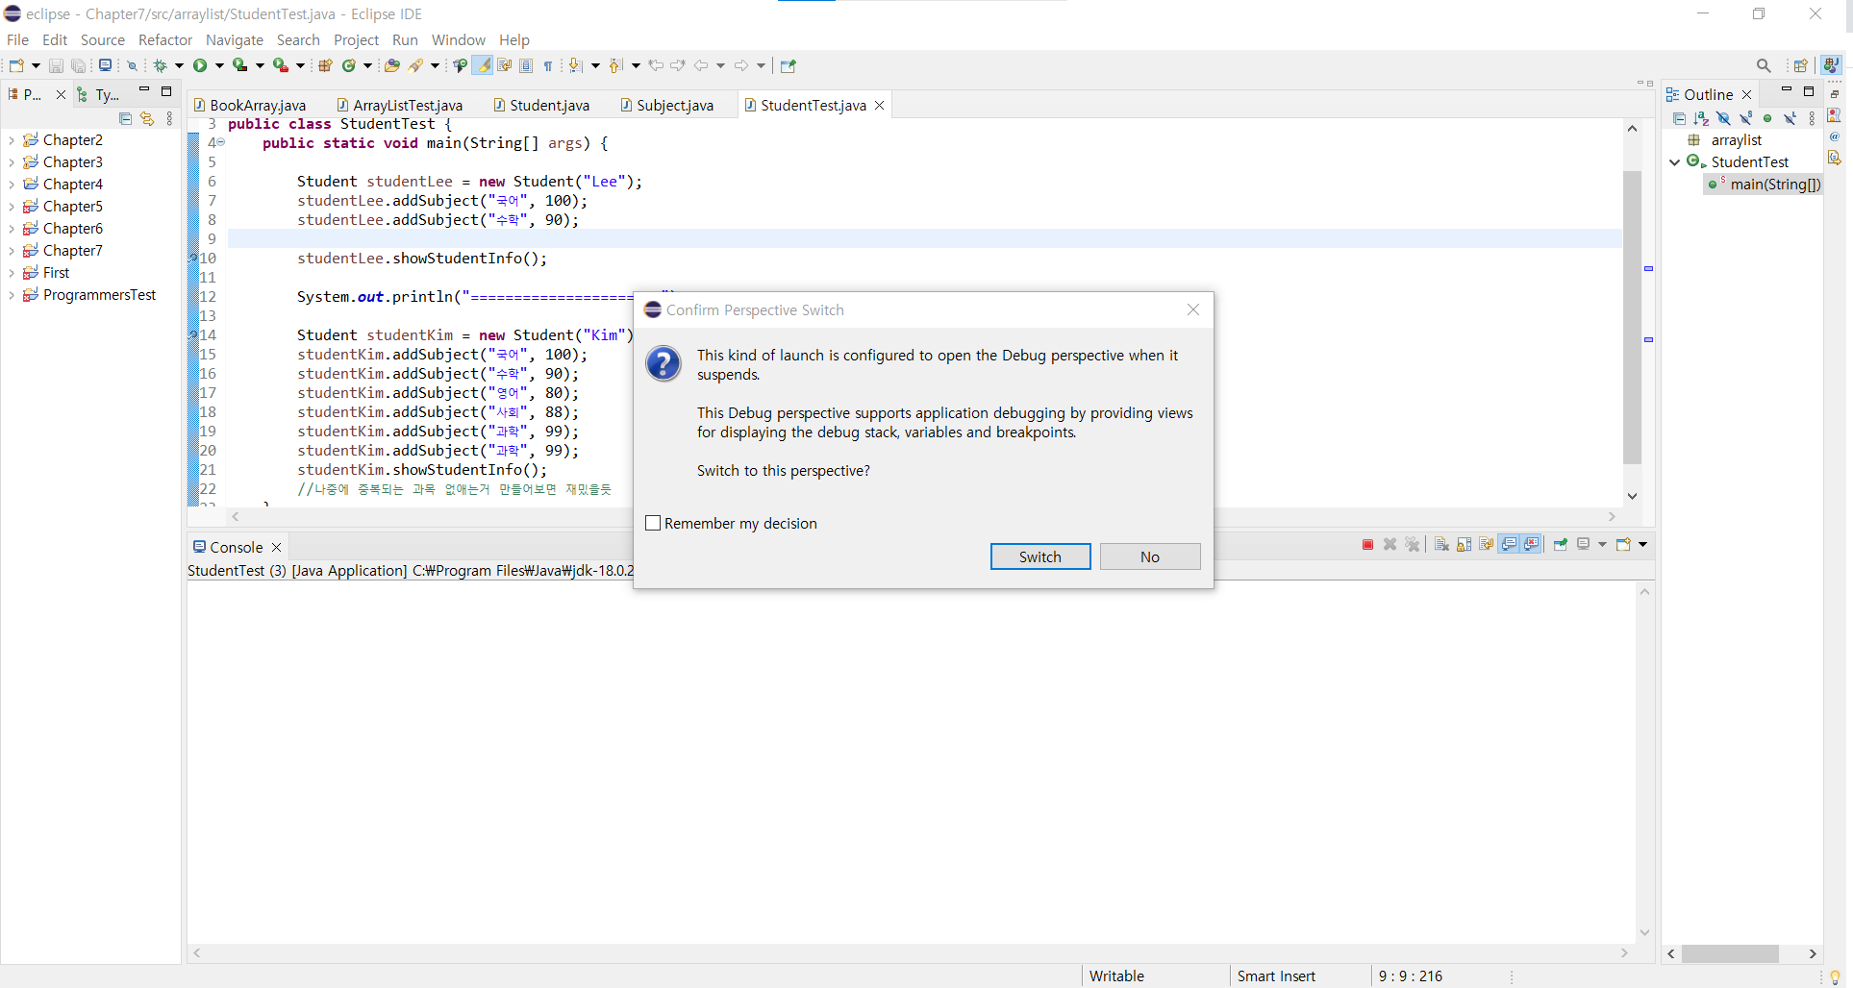Switch to the Subject.java editor tab
Viewport: 1853px width, 988px height.
point(667,105)
